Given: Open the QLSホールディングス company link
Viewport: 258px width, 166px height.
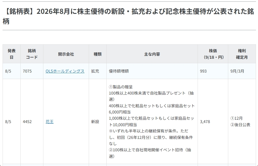Looking at the screenshot, I should pyautogui.click(x=65, y=71).
